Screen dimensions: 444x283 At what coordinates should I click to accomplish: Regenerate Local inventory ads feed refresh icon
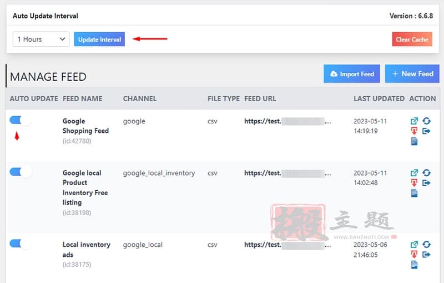[426, 244]
